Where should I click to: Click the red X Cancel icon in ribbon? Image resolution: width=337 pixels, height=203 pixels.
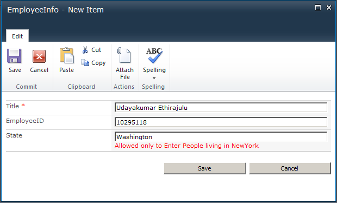39,56
